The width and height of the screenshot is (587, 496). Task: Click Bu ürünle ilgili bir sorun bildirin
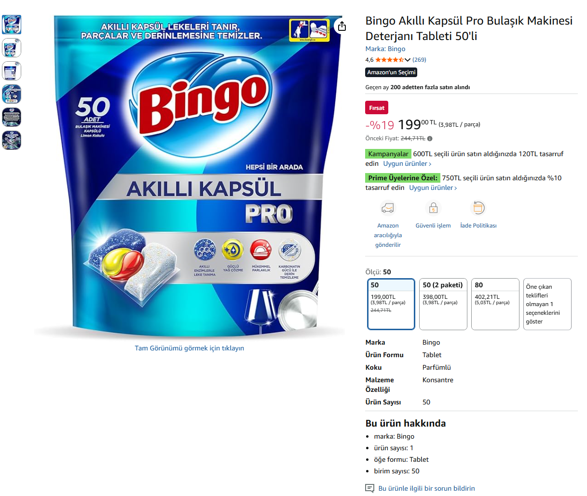click(x=426, y=488)
